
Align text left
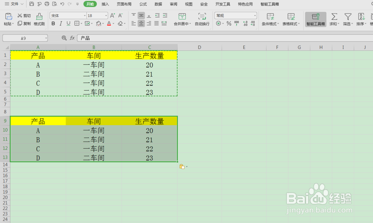pos(134,23)
